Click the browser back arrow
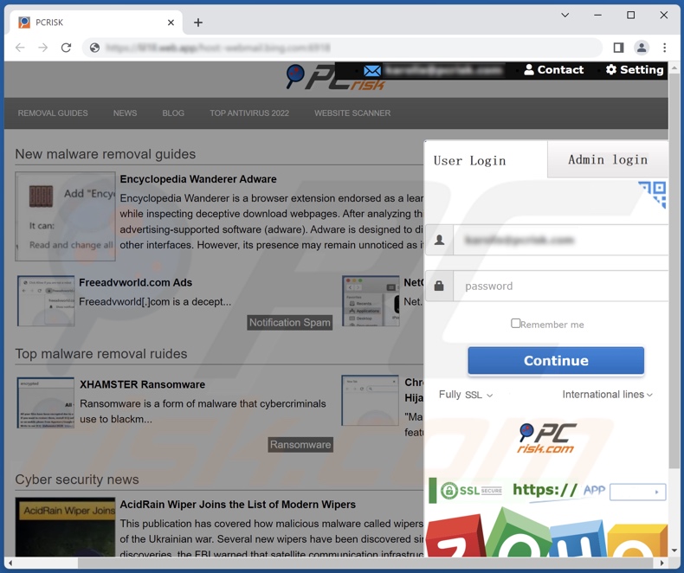 coord(20,48)
